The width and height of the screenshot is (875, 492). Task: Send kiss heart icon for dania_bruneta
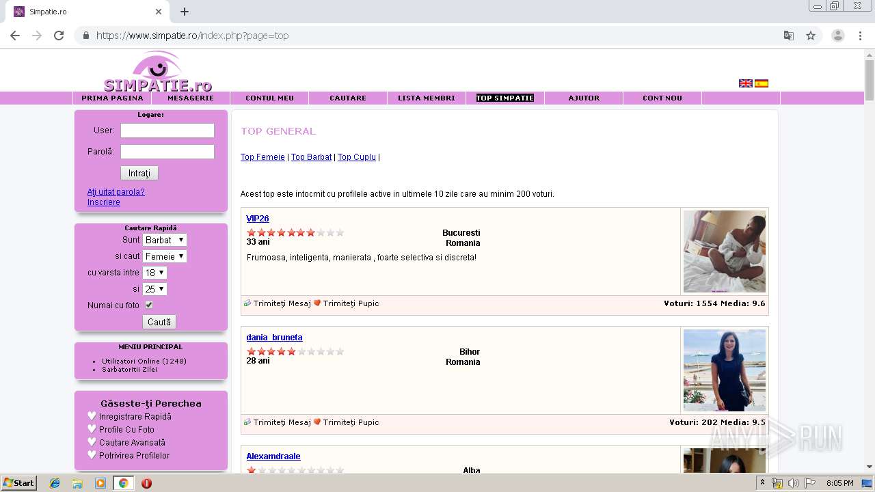click(x=317, y=422)
